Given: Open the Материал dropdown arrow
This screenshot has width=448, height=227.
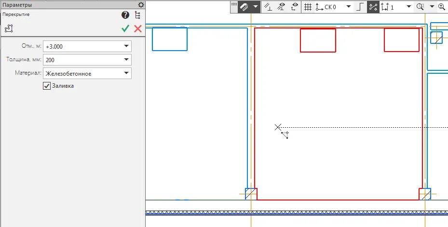Looking at the screenshot, I should [x=126, y=73].
